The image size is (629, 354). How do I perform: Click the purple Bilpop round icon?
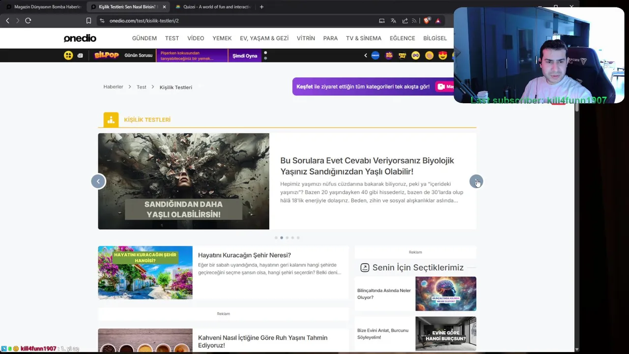click(x=389, y=56)
